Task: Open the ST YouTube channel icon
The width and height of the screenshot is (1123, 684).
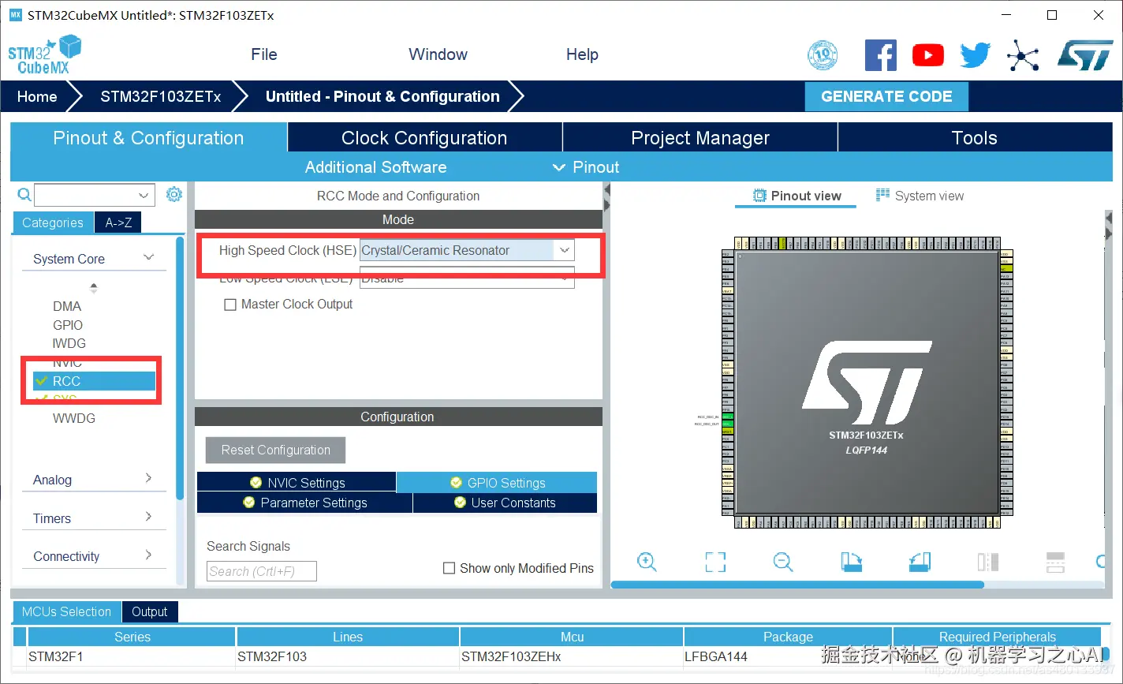Action: (928, 55)
